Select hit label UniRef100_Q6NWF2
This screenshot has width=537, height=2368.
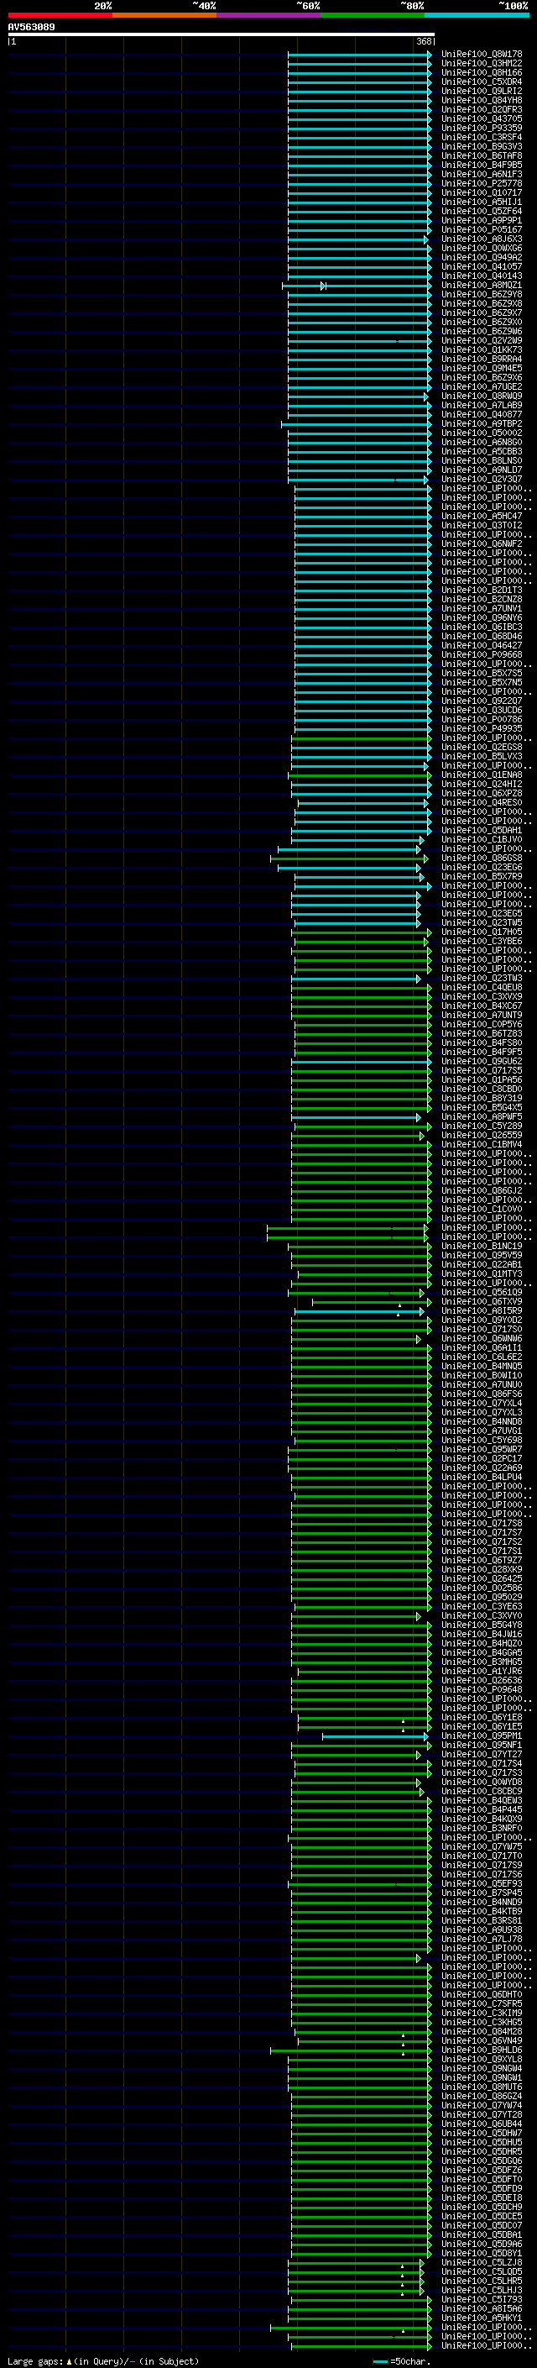point(482,543)
